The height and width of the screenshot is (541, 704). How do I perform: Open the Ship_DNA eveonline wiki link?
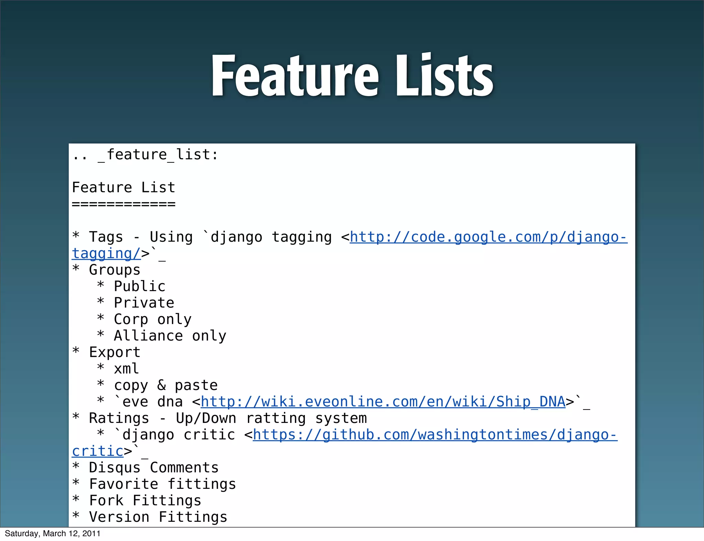(383, 402)
